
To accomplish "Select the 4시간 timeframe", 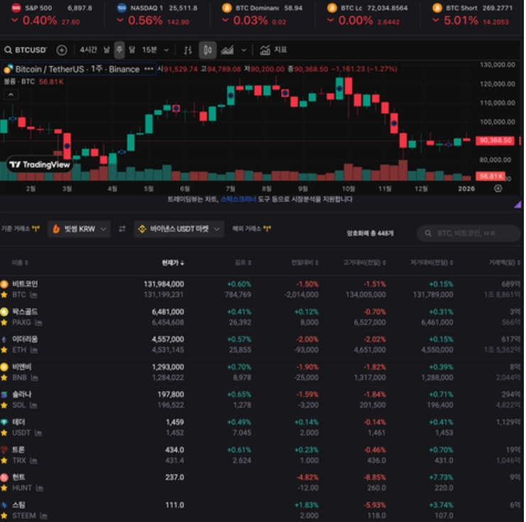I will pos(88,50).
